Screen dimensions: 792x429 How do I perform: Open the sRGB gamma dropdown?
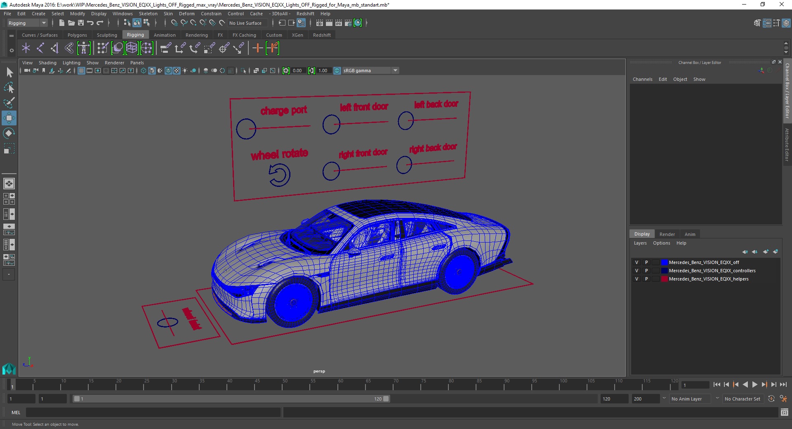point(370,71)
